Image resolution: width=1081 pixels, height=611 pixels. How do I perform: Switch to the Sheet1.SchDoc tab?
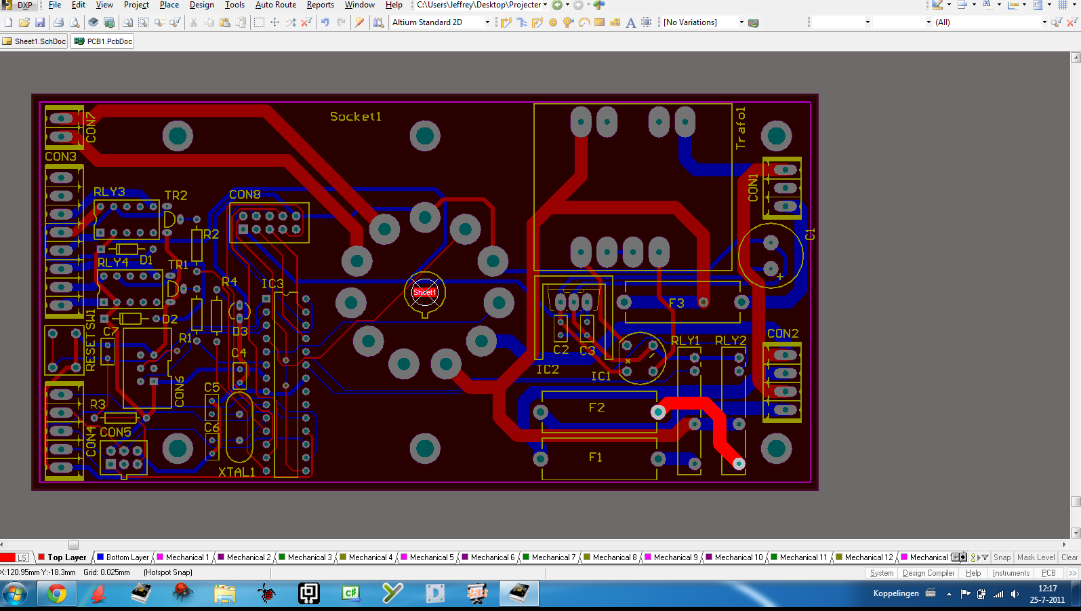tap(35, 41)
